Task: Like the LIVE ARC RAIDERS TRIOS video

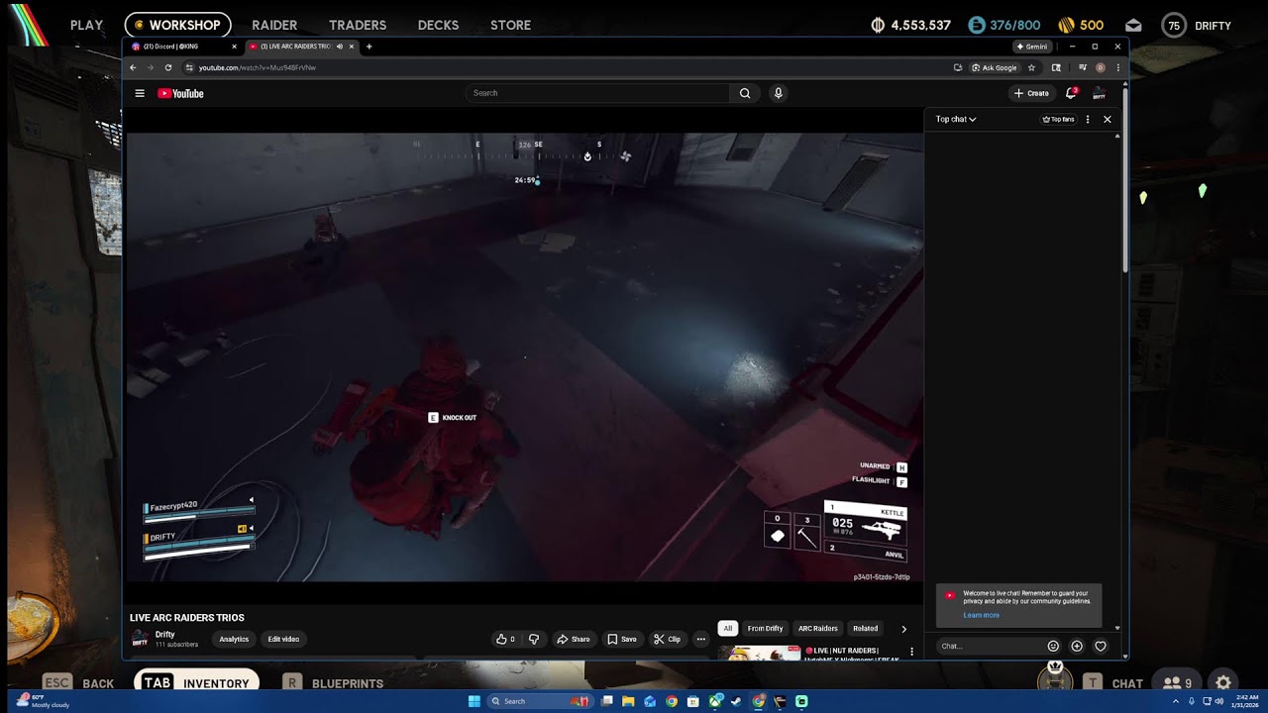Action: click(505, 639)
